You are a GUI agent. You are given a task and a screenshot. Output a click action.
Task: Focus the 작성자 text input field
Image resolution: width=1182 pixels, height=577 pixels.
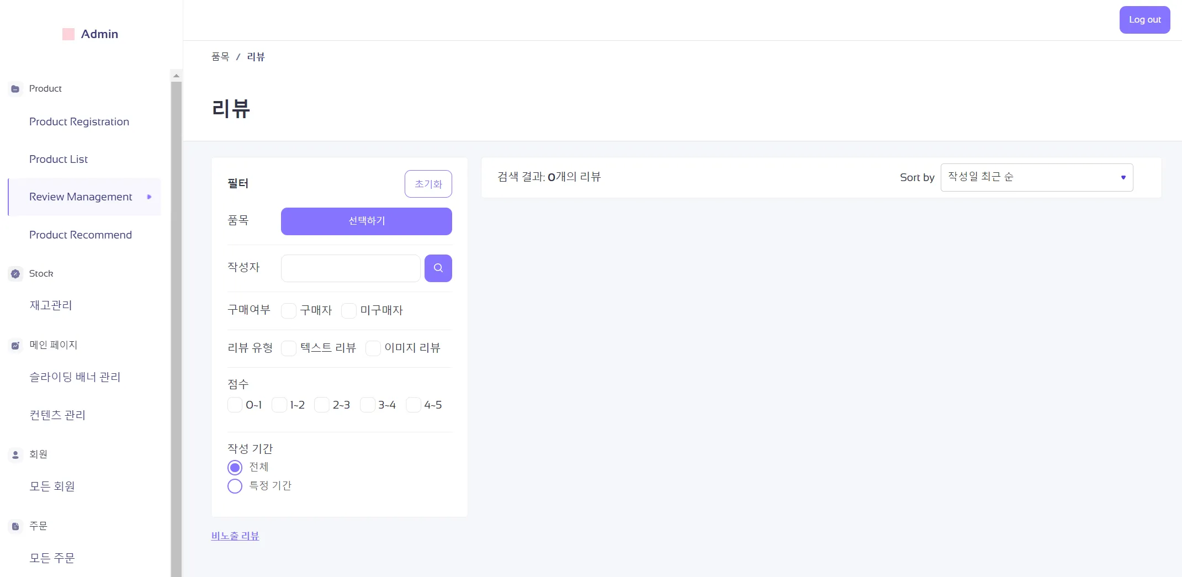coord(351,268)
